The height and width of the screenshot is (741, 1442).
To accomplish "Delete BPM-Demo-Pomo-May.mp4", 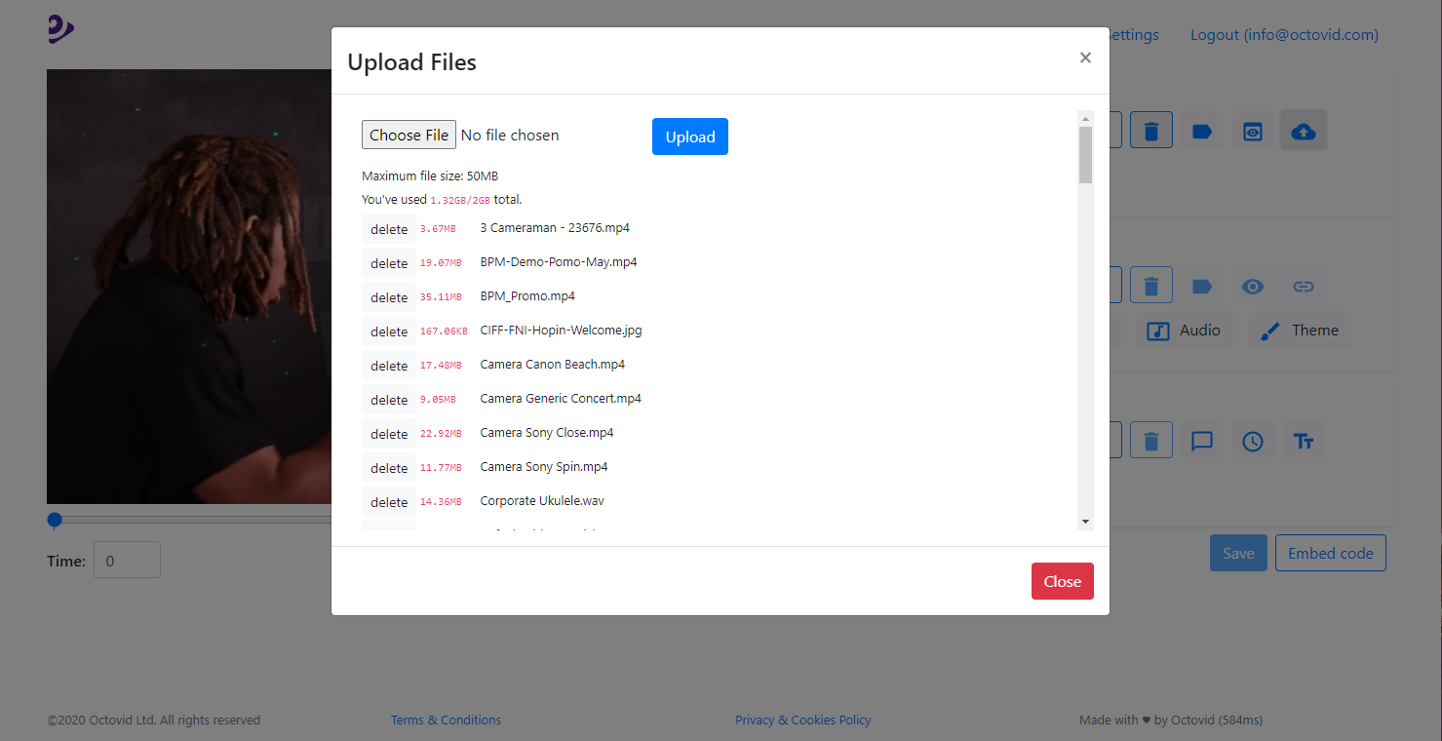I will pos(389,263).
